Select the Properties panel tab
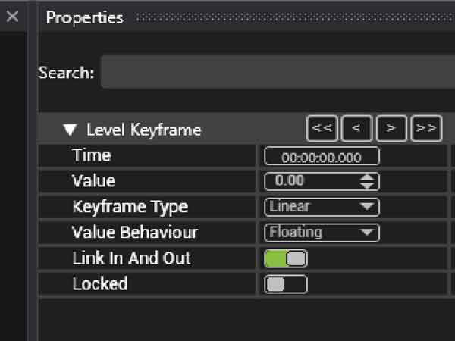Viewport: 455px width, 341px height. coord(84,17)
